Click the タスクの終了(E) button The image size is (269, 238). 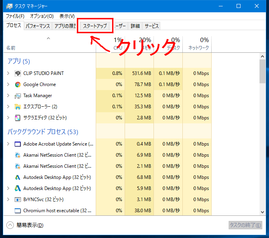click(x=245, y=225)
